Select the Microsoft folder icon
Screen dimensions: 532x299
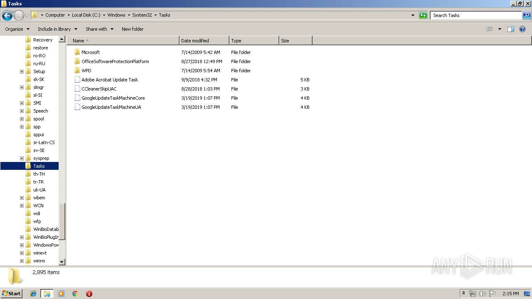click(x=77, y=52)
